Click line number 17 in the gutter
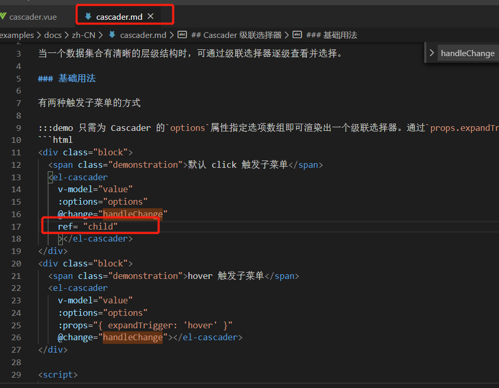This screenshot has height=388, width=499. pos(16,226)
